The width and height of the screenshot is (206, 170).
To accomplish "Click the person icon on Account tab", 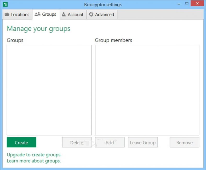I will click(64, 15).
